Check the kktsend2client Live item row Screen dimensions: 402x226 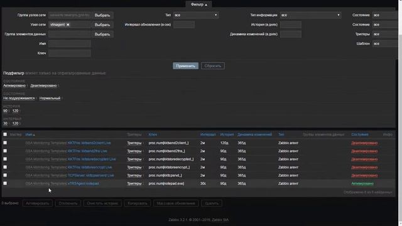[x=5, y=143]
